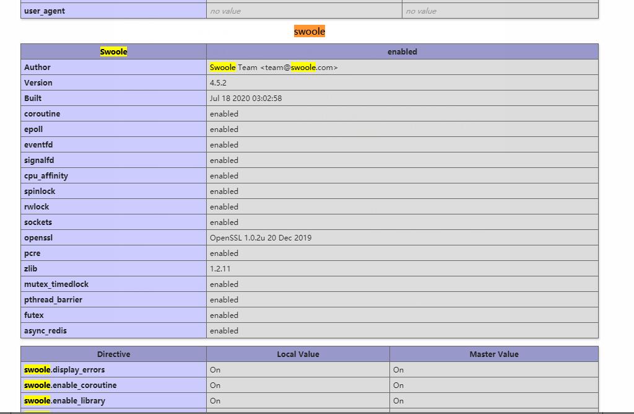Select the mutex_timedlock row label
Image resolution: width=634 pixels, height=414 pixels.
tap(56, 284)
